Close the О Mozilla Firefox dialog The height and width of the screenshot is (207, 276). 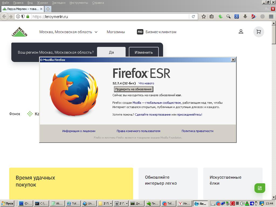233,60
